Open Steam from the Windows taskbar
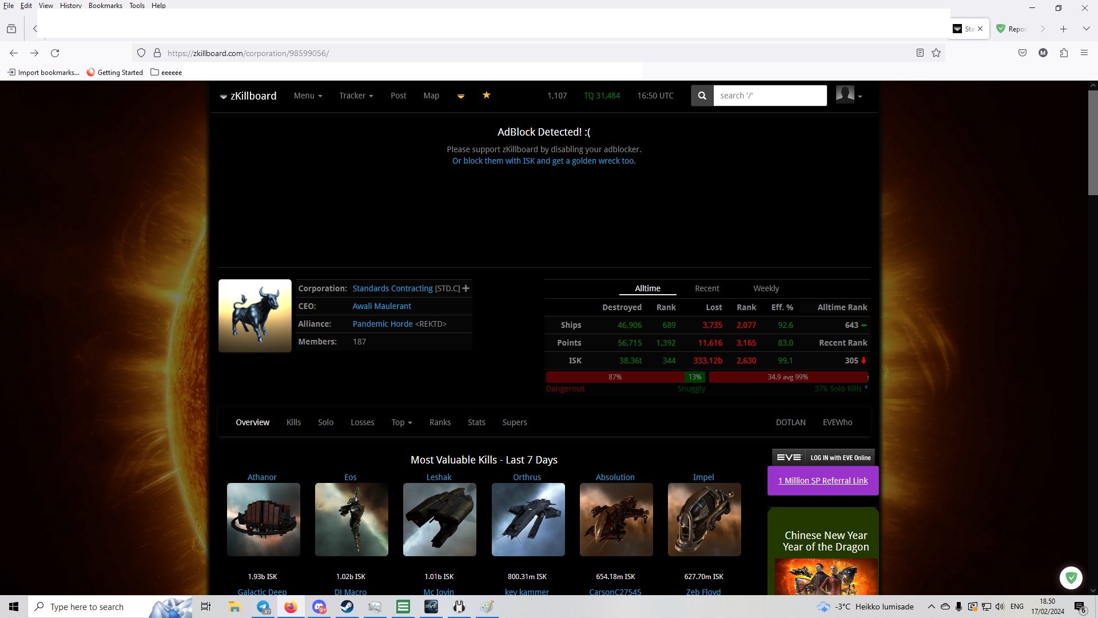This screenshot has width=1098, height=618. (x=347, y=607)
